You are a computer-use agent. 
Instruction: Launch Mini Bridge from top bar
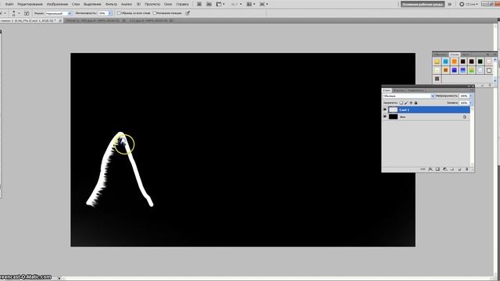point(209,5)
